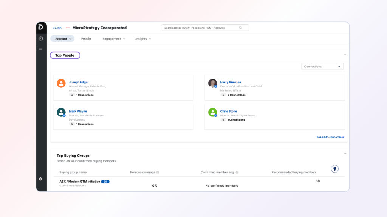This screenshot has height=217, width=387.
Task: Open See all 43 connections link
Action: coord(330,137)
